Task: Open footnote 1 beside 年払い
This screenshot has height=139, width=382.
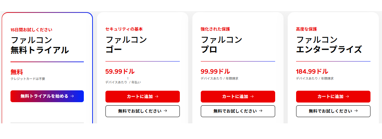Action: [x=128, y=79]
